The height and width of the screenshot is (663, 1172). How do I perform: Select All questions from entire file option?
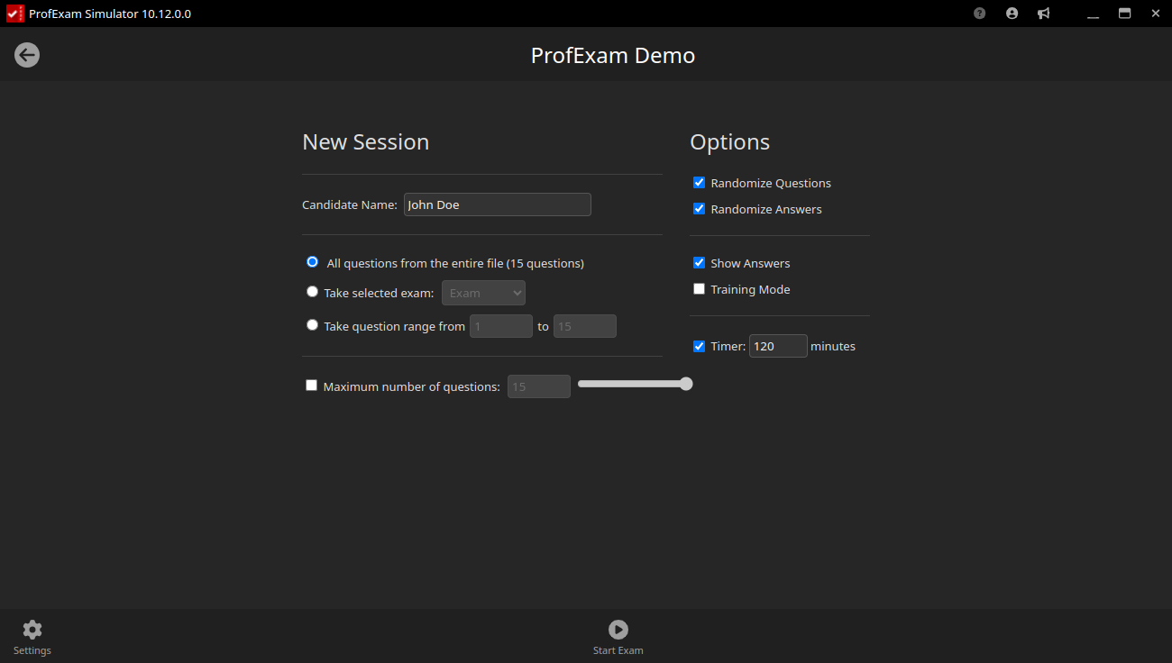point(313,262)
